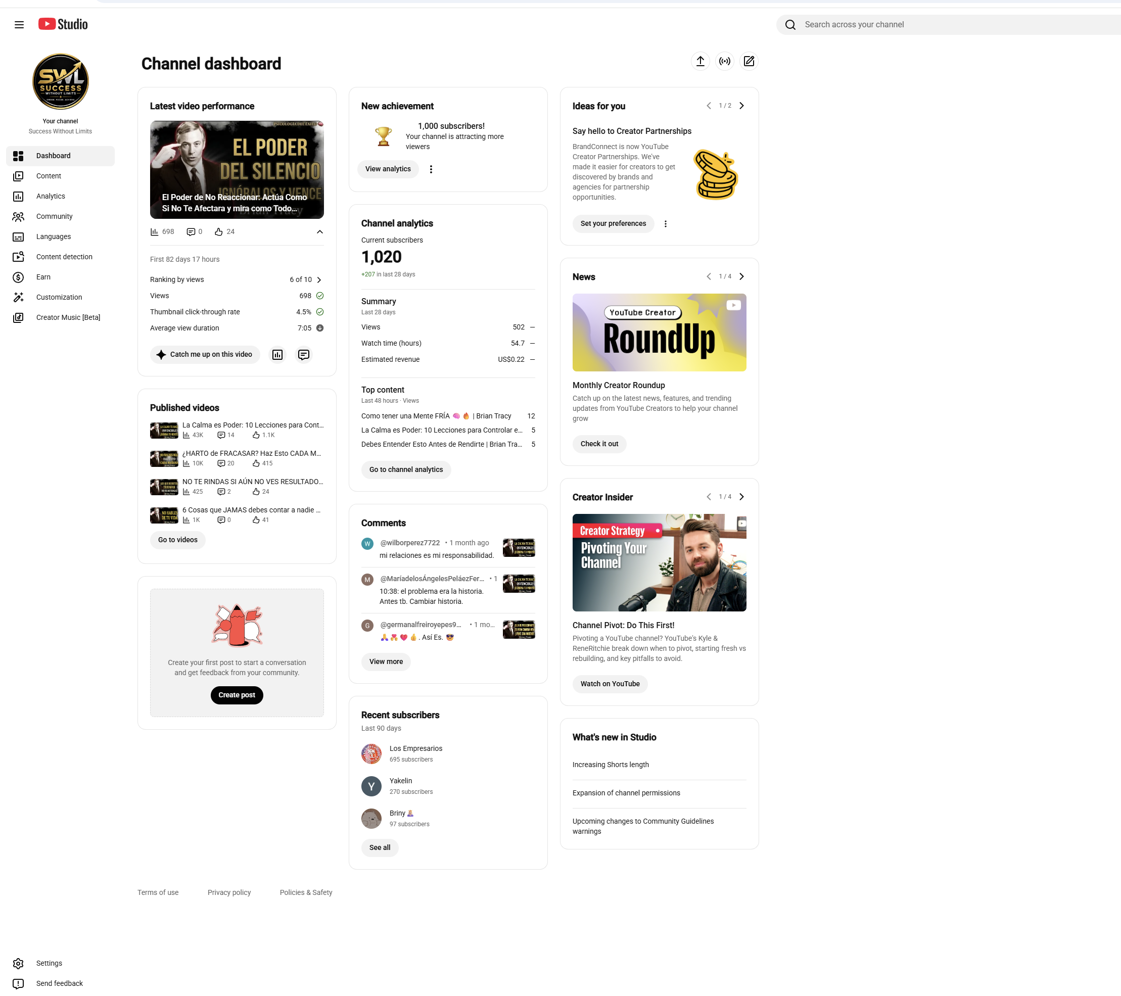The height and width of the screenshot is (996, 1121).
Task: Open Creator RoundUp news thumbnail
Action: click(x=659, y=333)
